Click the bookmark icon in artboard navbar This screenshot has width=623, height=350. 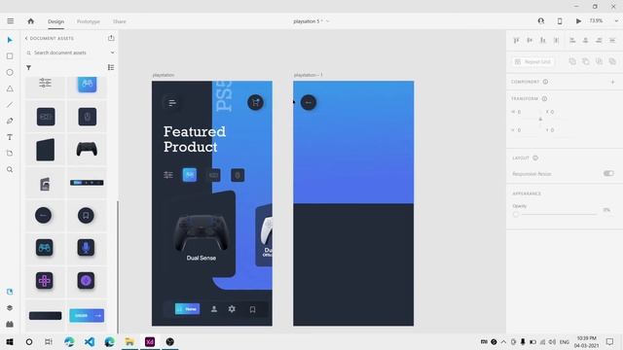(x=252, y=309)
